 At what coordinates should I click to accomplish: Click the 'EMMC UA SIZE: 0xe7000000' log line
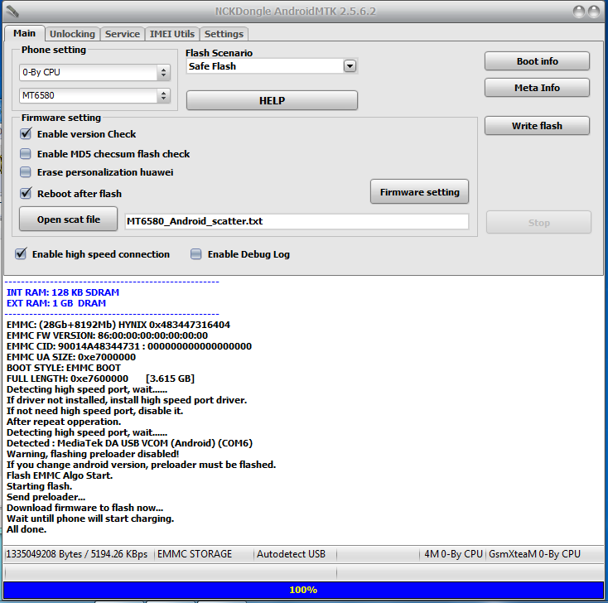(x=71, y=357)
